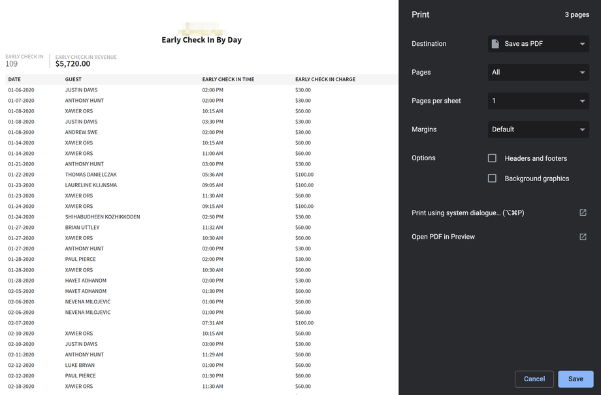The image size is (601, 395).
Task: Click the EARLY CHECK IN TIME column header
Action: pyautogui.click(x=228, y=80)
